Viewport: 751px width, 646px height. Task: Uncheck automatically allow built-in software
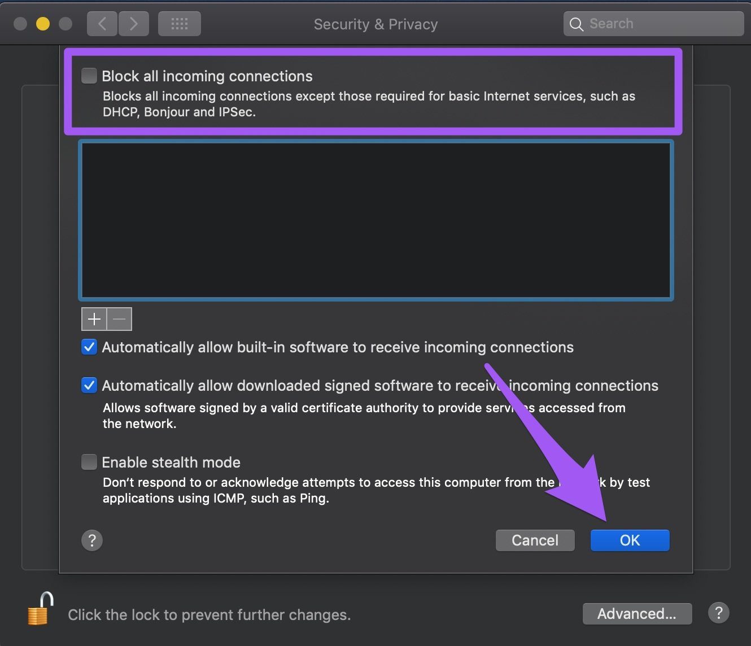pyautogui.click(x=89, y=347)
